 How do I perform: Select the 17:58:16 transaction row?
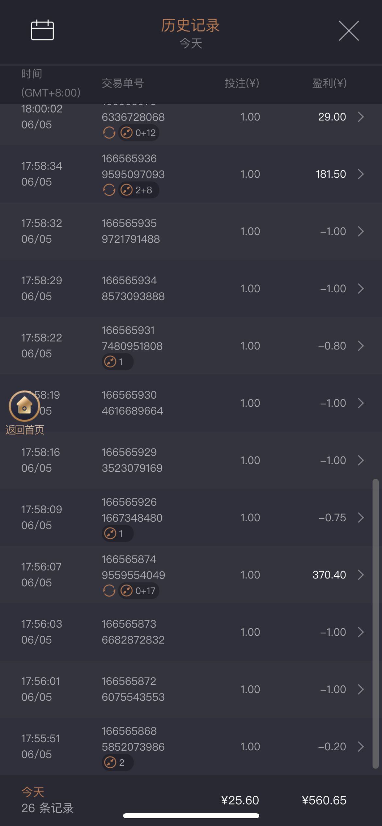pos(191,460)
